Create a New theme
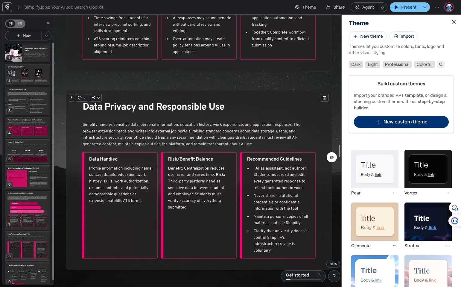Viewport: 461px width, 287px height. [x=368, y=36]
